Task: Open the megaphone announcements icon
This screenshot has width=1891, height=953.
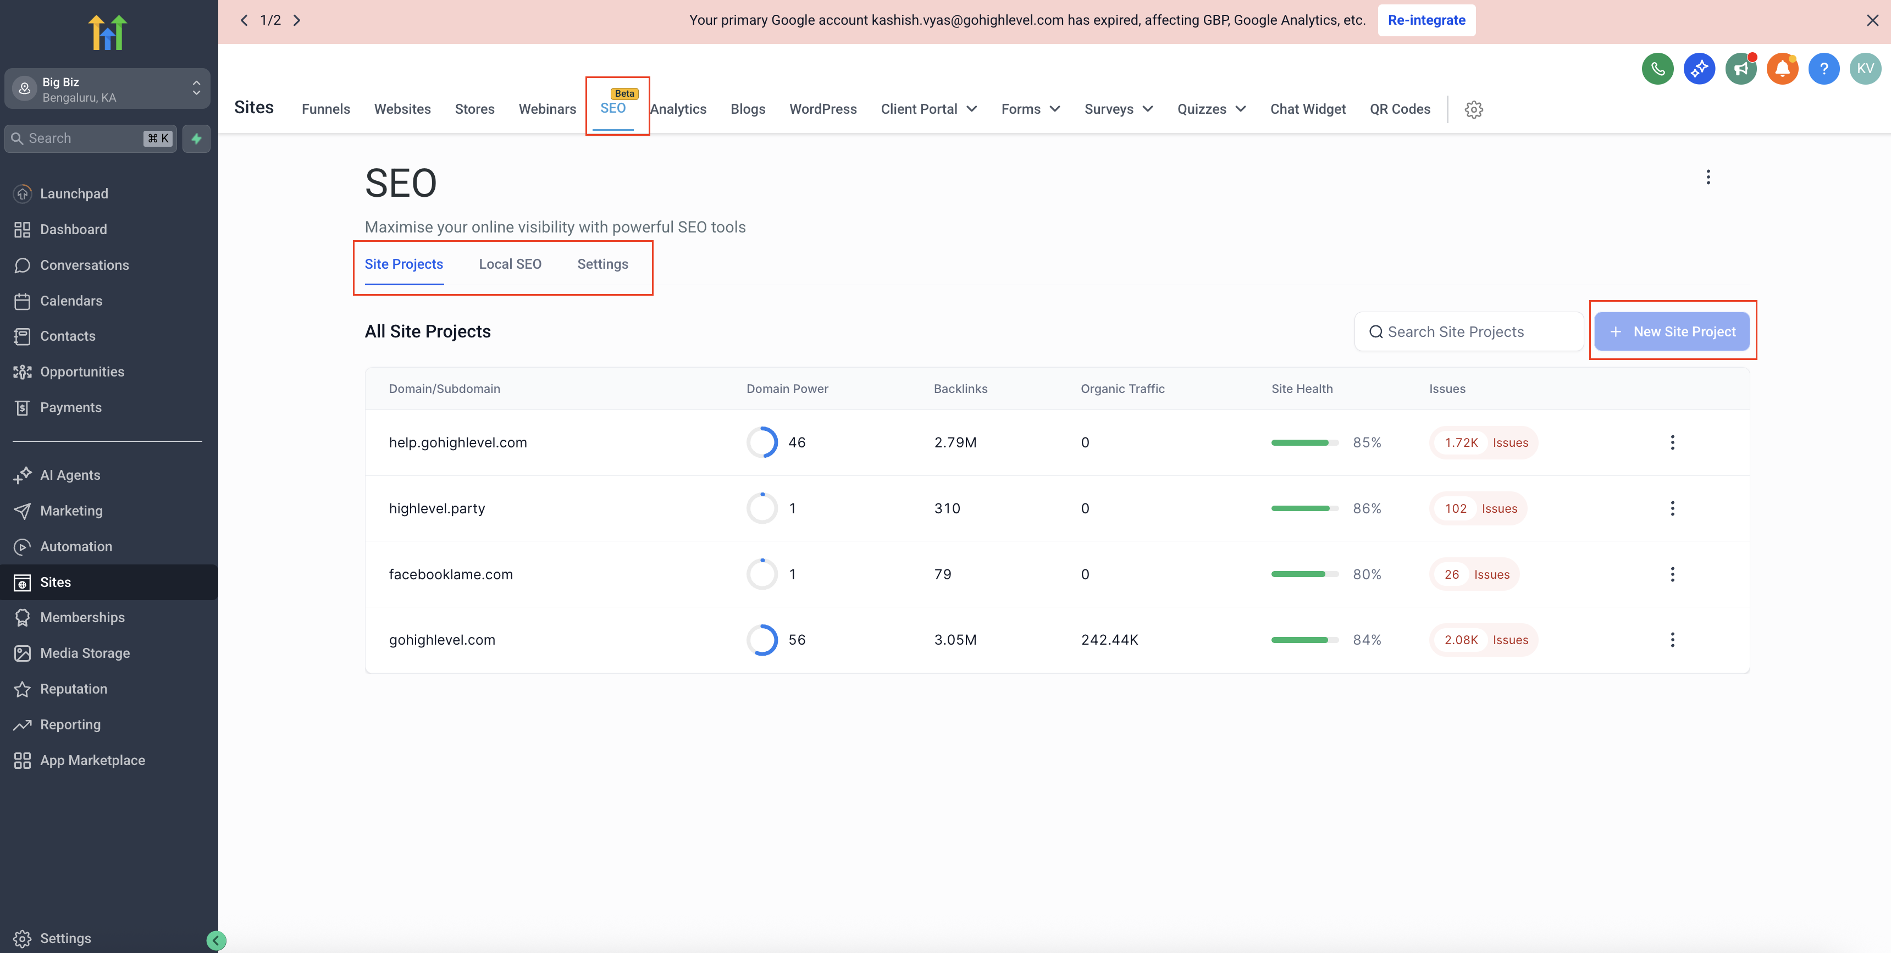Action: 1740,69
